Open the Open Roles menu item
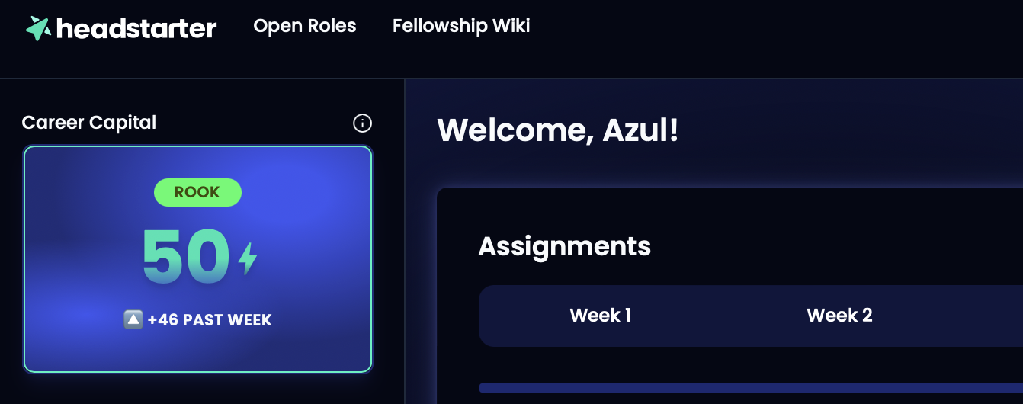The width and height of the screenshot is (1023, 404). coord(305,26)
